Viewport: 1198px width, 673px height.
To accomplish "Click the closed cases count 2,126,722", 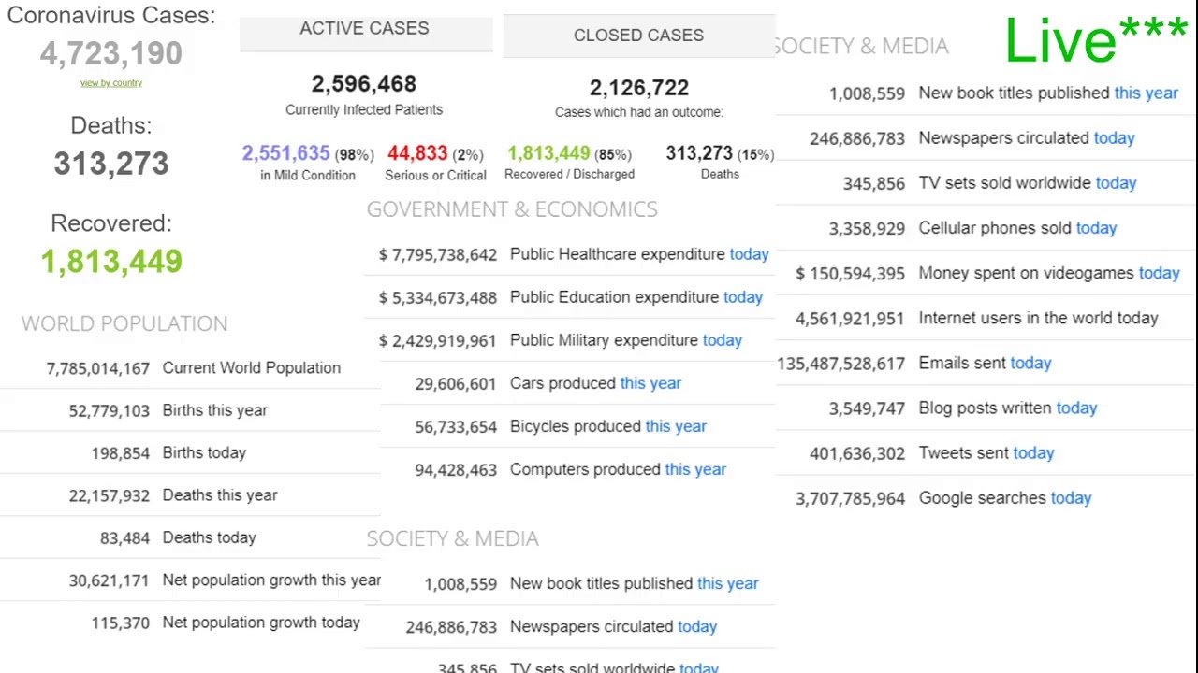I will click(x=638, y=88).
